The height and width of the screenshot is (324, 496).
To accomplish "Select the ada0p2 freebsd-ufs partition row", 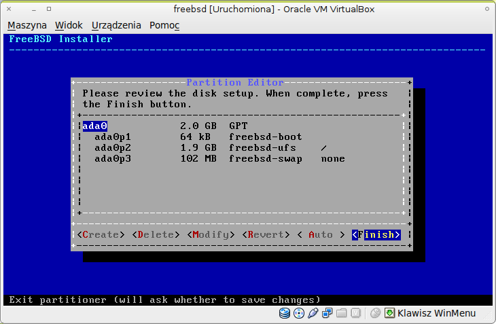I will click(x=211, y=147).
